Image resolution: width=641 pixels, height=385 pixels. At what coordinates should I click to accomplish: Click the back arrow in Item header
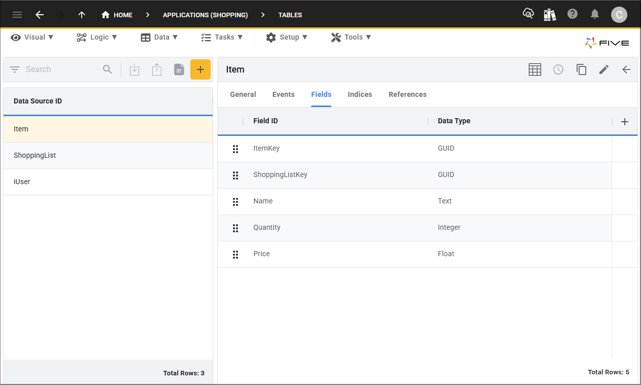[626, 69]
